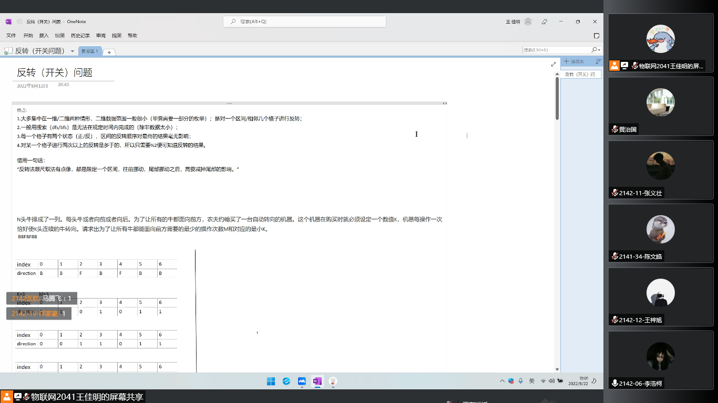Expand the page to full view
This screenshot has width=718, height=403.
click(x=553, y=64)
